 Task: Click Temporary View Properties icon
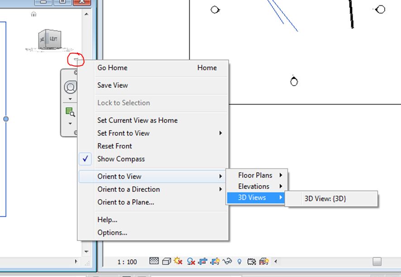tap(251, 262)
